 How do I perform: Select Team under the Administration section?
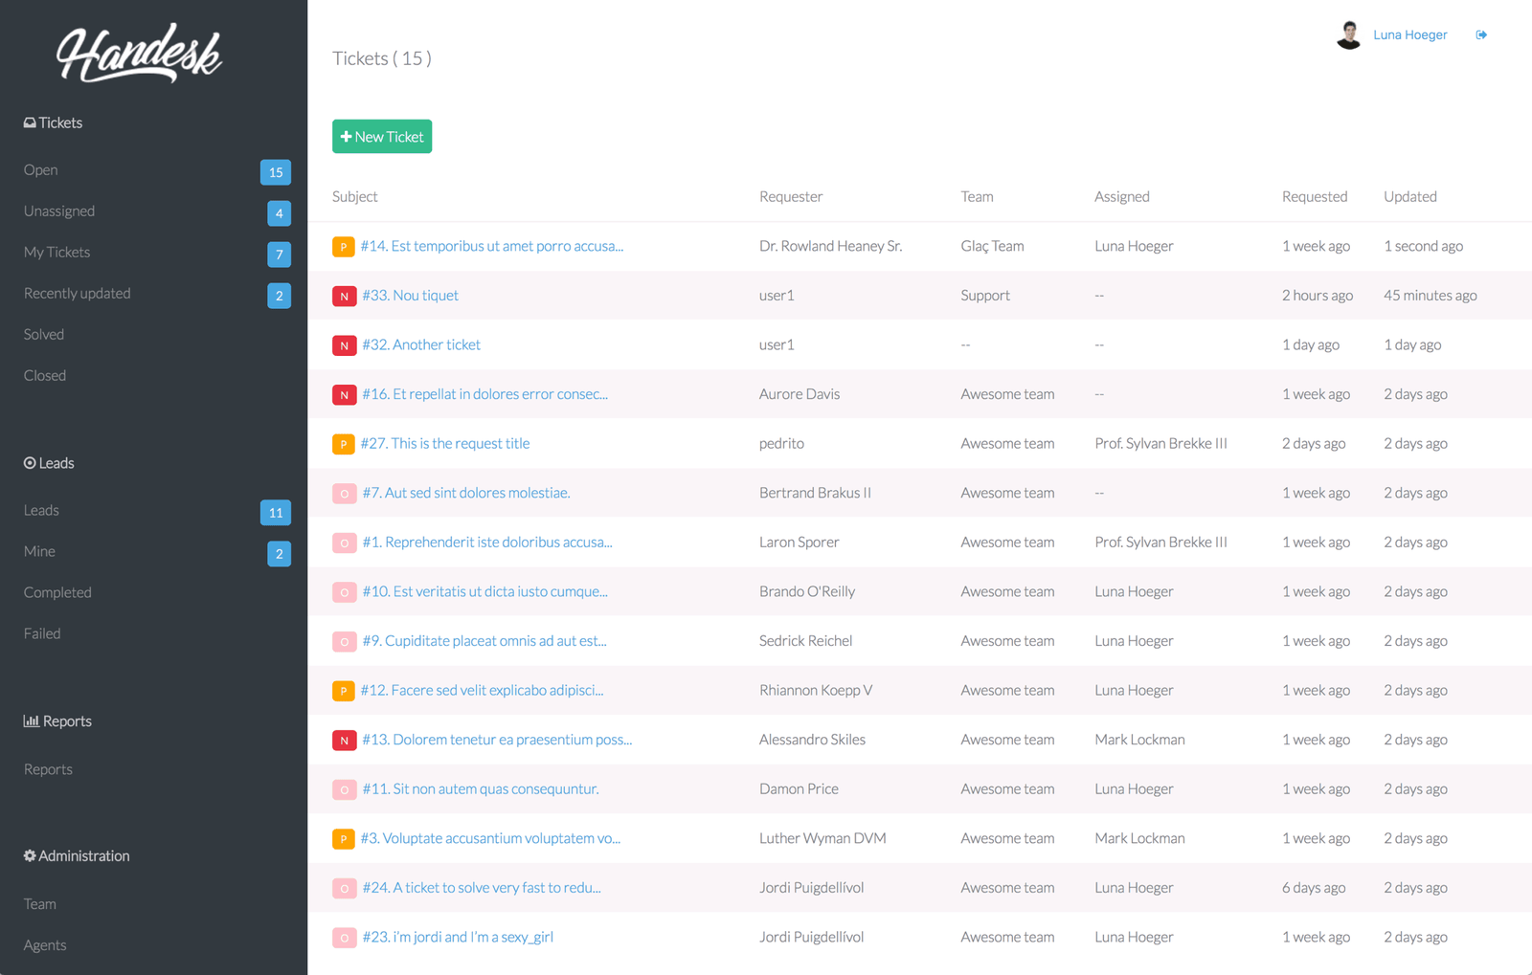click(x=39, y=903)
